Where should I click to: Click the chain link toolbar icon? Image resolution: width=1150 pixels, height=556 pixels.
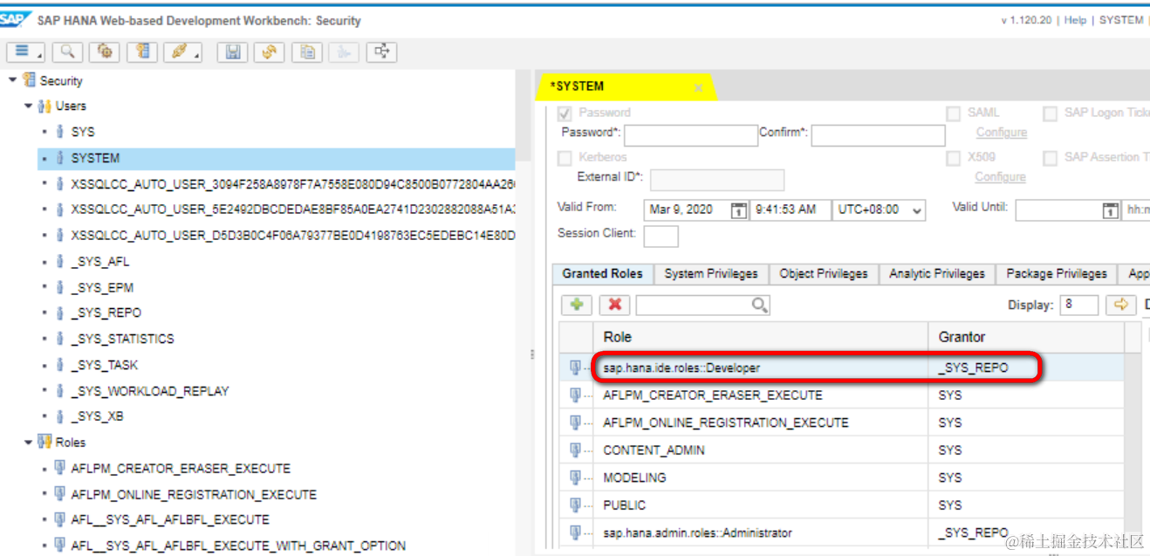click(183, 51)
